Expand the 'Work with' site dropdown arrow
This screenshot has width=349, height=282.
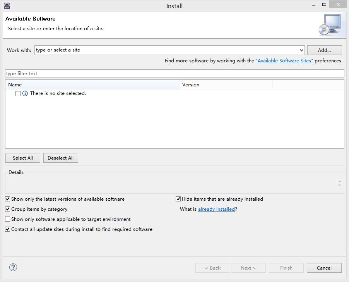tap(301, 50)
